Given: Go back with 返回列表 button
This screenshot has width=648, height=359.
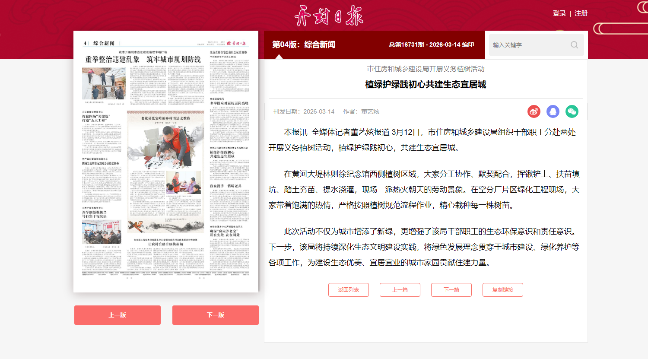Looking at the screenshot, I should click(349, 290).
